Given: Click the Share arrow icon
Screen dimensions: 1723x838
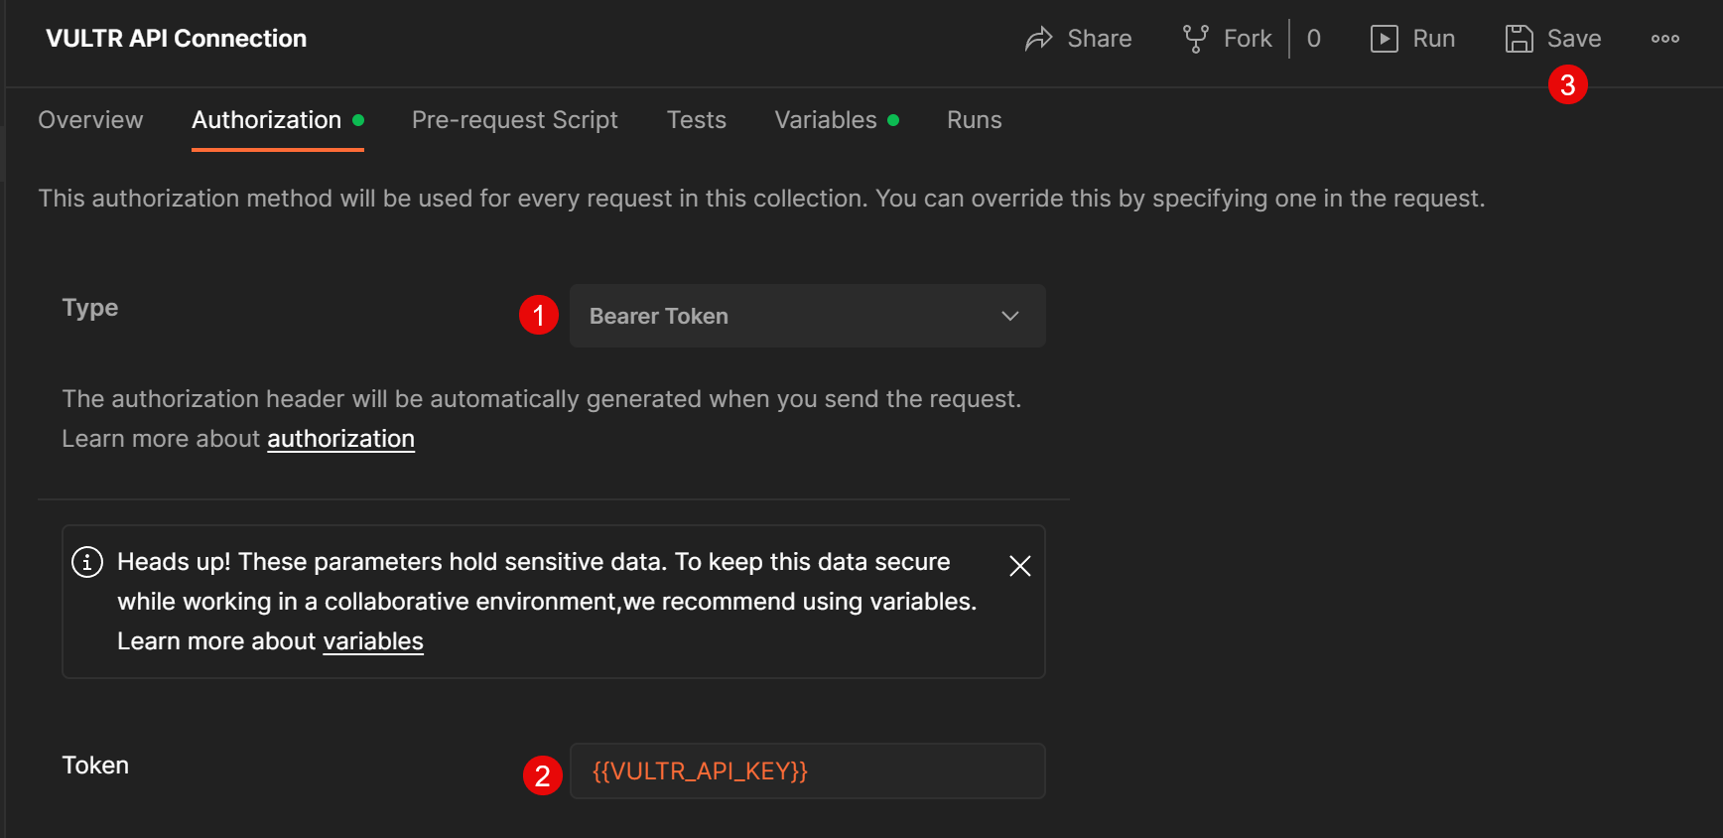Looking at the screenshot, I should click(1038, 39).
